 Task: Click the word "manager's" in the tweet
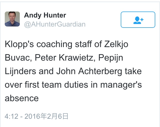(121, 85)
